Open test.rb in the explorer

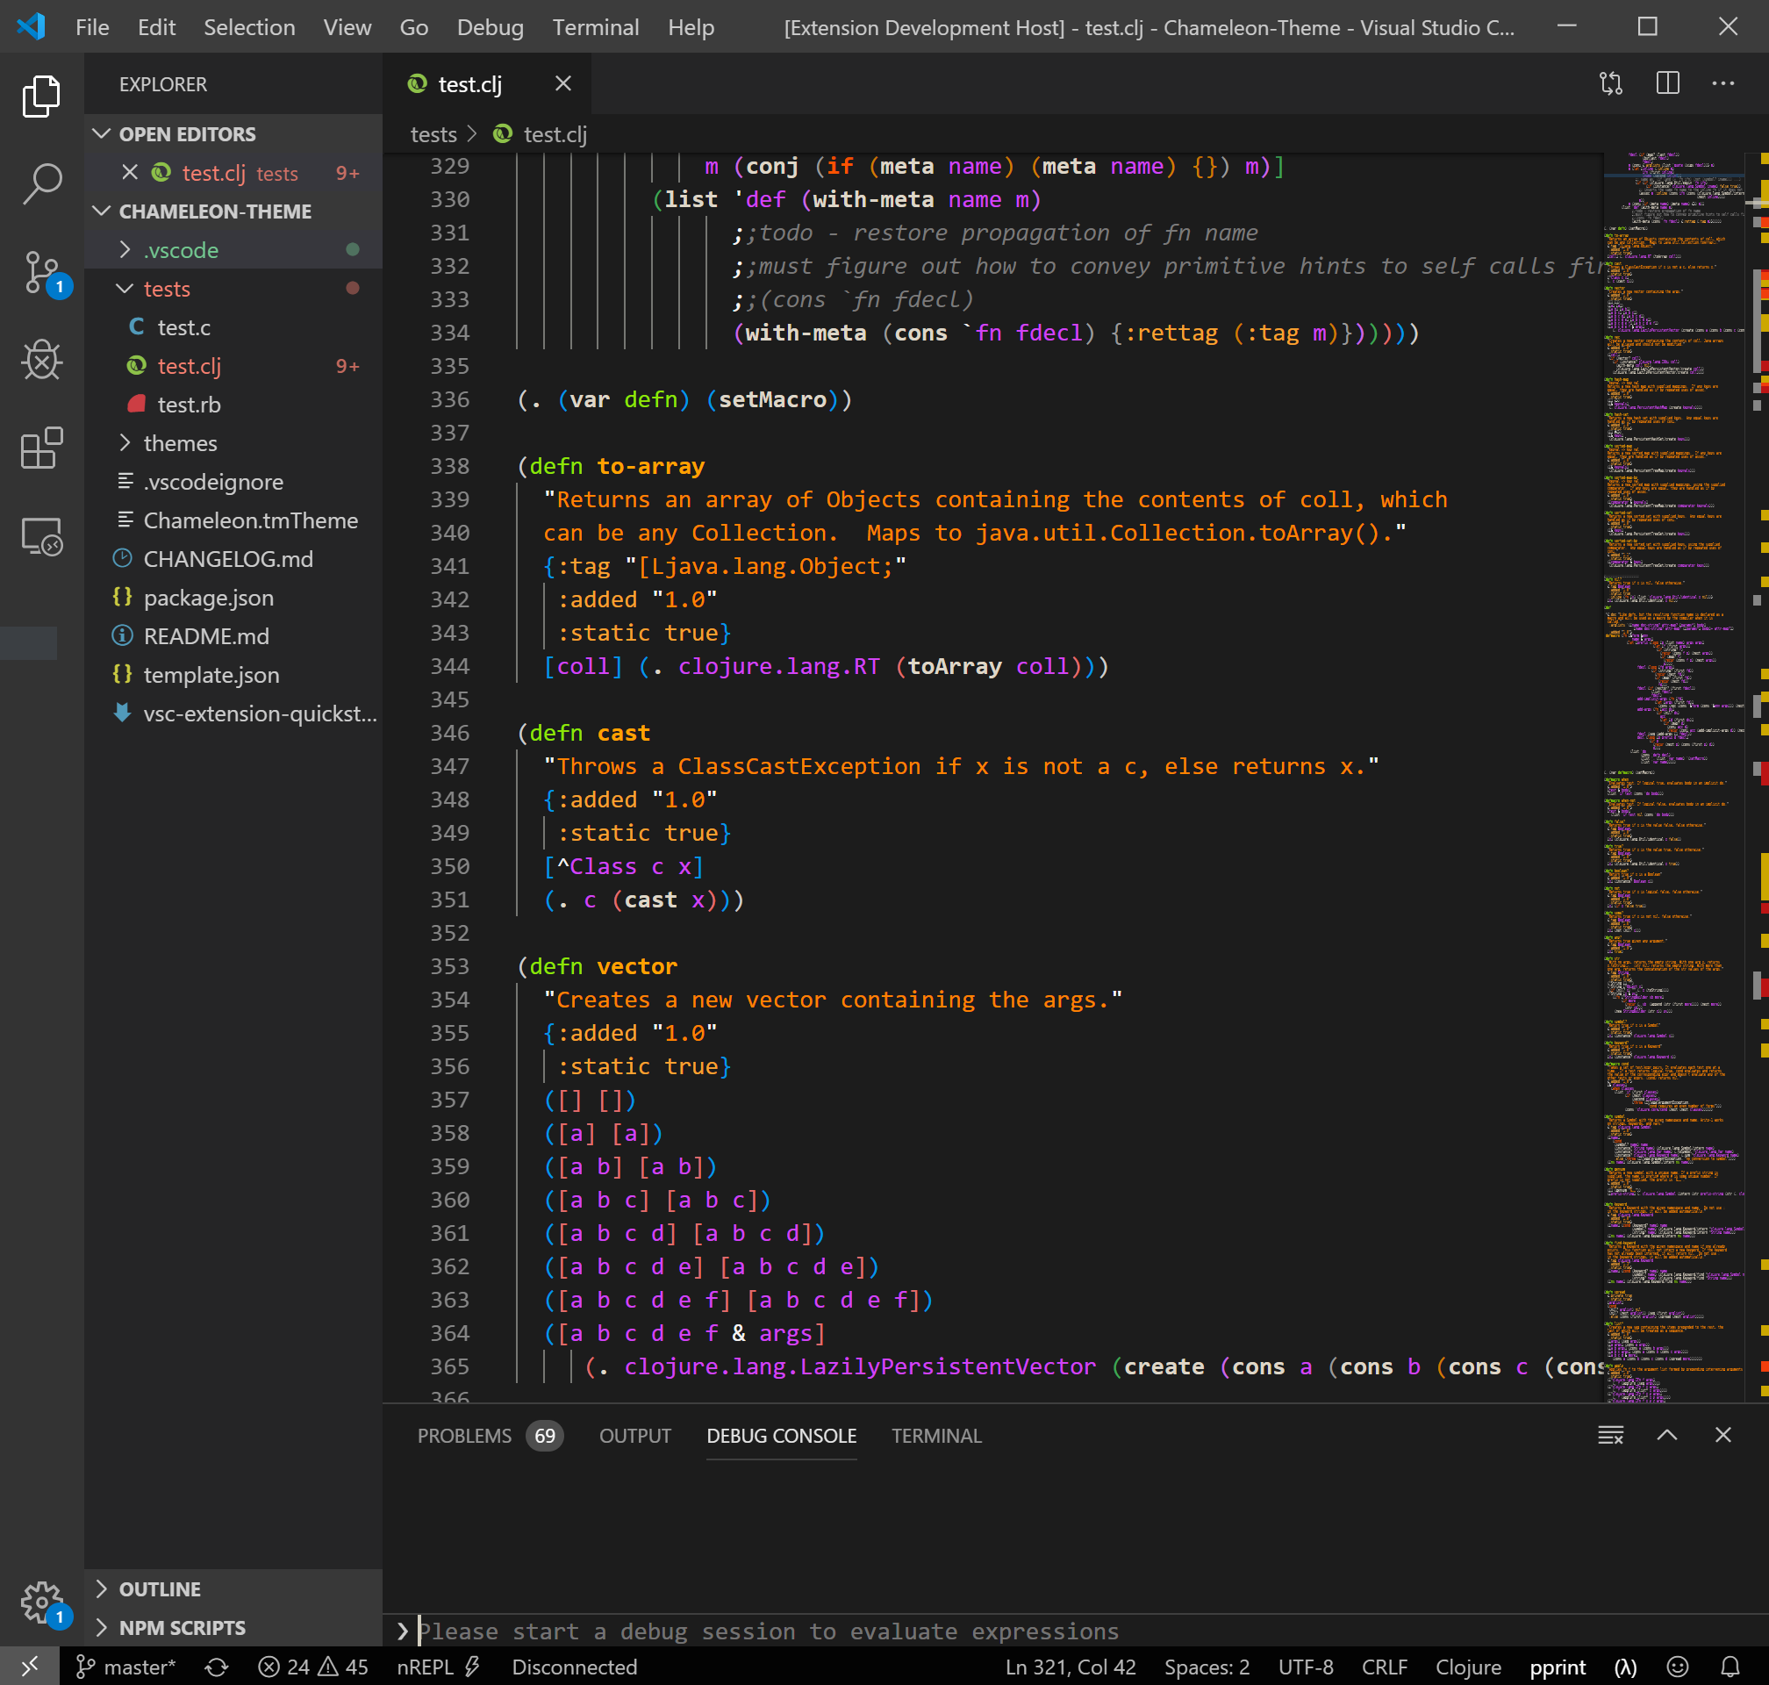(233, 405)
